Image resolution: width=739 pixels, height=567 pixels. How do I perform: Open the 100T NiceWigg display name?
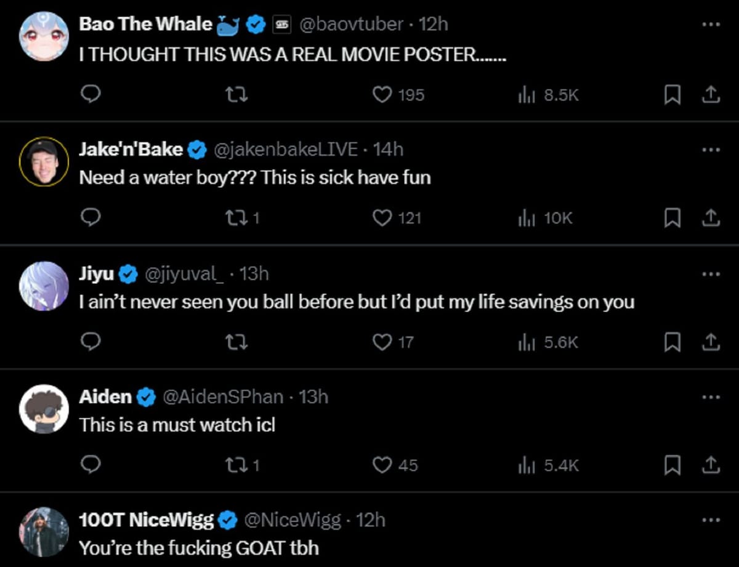click(146, 520)
